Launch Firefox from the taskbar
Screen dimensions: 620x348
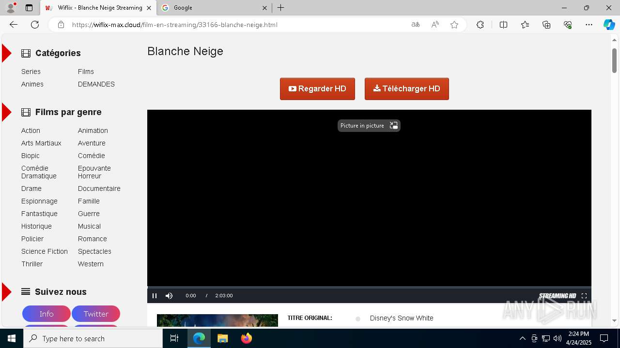(x=247, y=338)
